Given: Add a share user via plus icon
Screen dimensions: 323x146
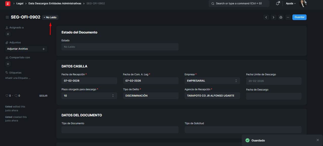Looking at the screenshot, I should [8, 64].
